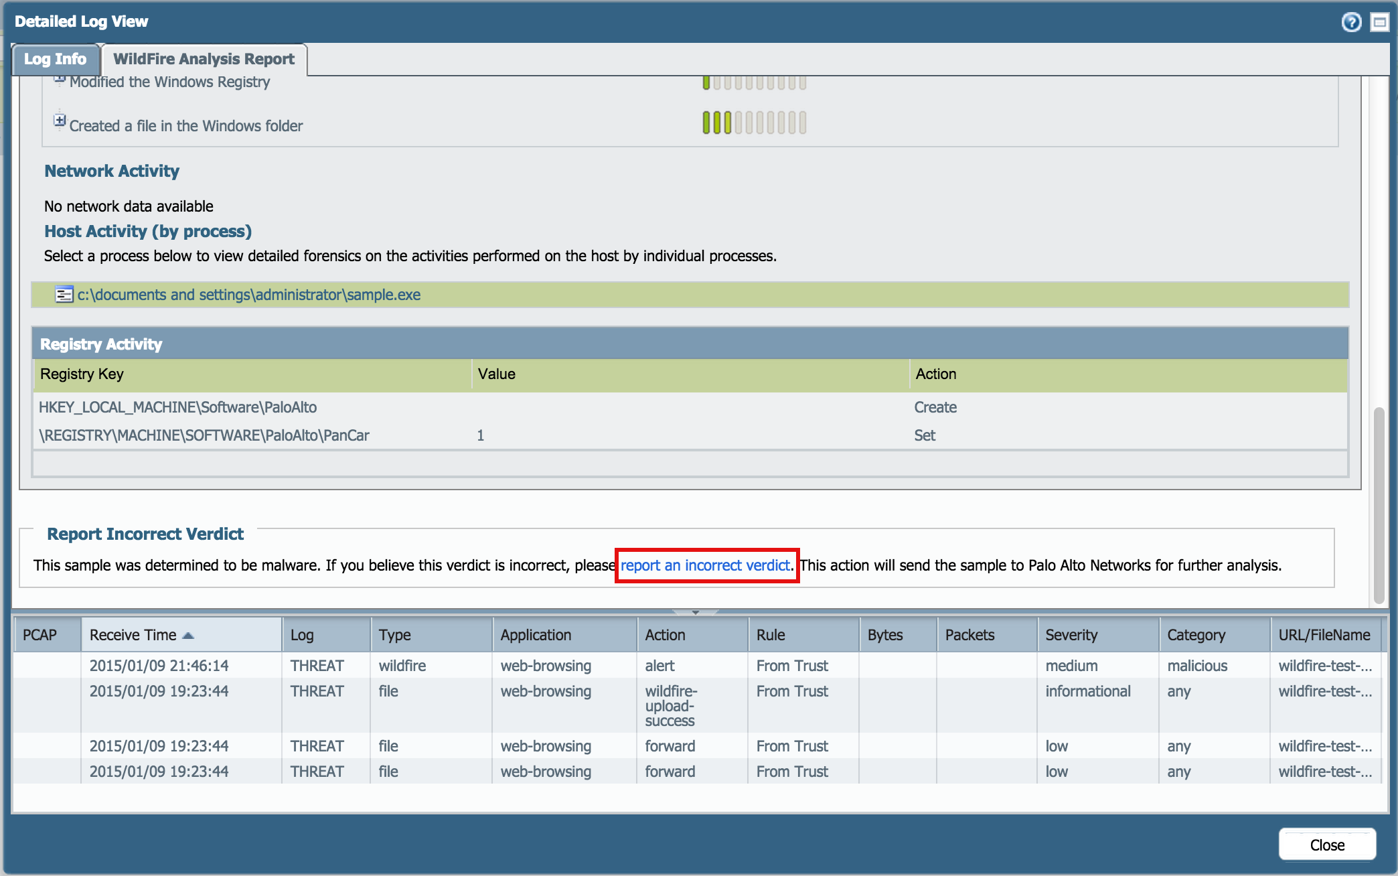
Task: Expand 'Created a file in the Windows folder'
Action: point(60,121)
